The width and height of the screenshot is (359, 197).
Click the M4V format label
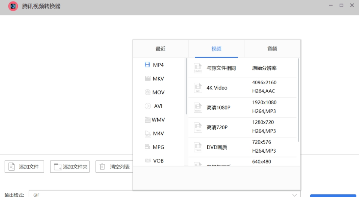pos(158,133)
